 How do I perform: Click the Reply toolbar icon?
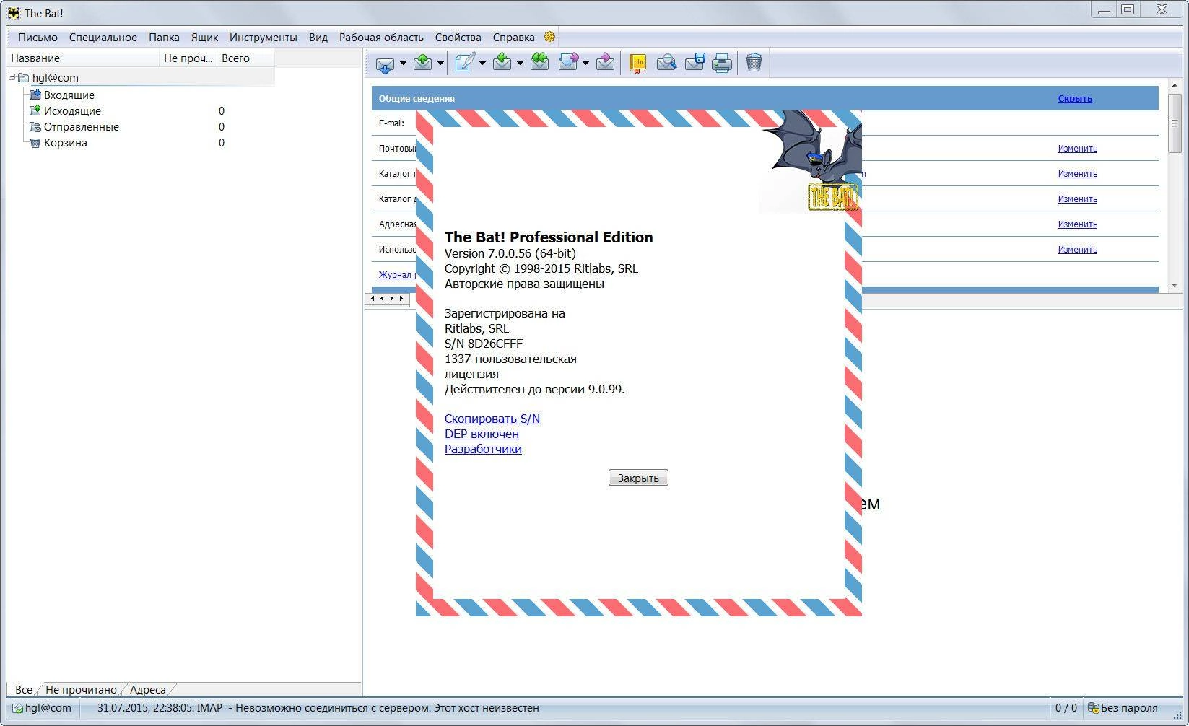click(x=502, y=64)
